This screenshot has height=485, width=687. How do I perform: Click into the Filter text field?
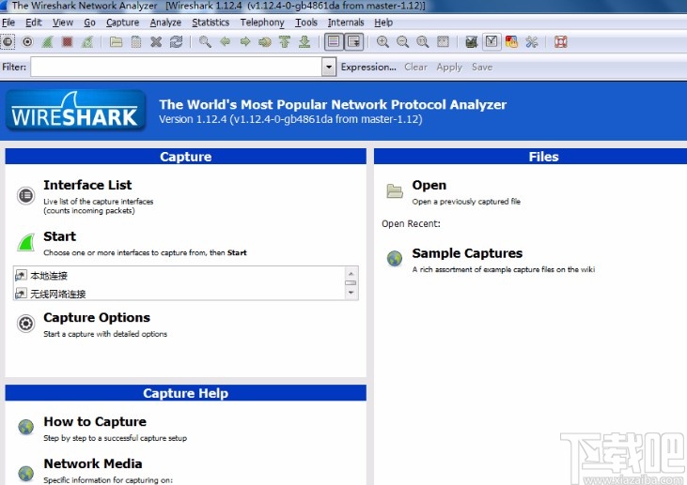click(x=176, y=67)
